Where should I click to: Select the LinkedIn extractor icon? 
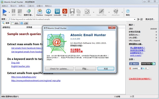tap(57, 11)
